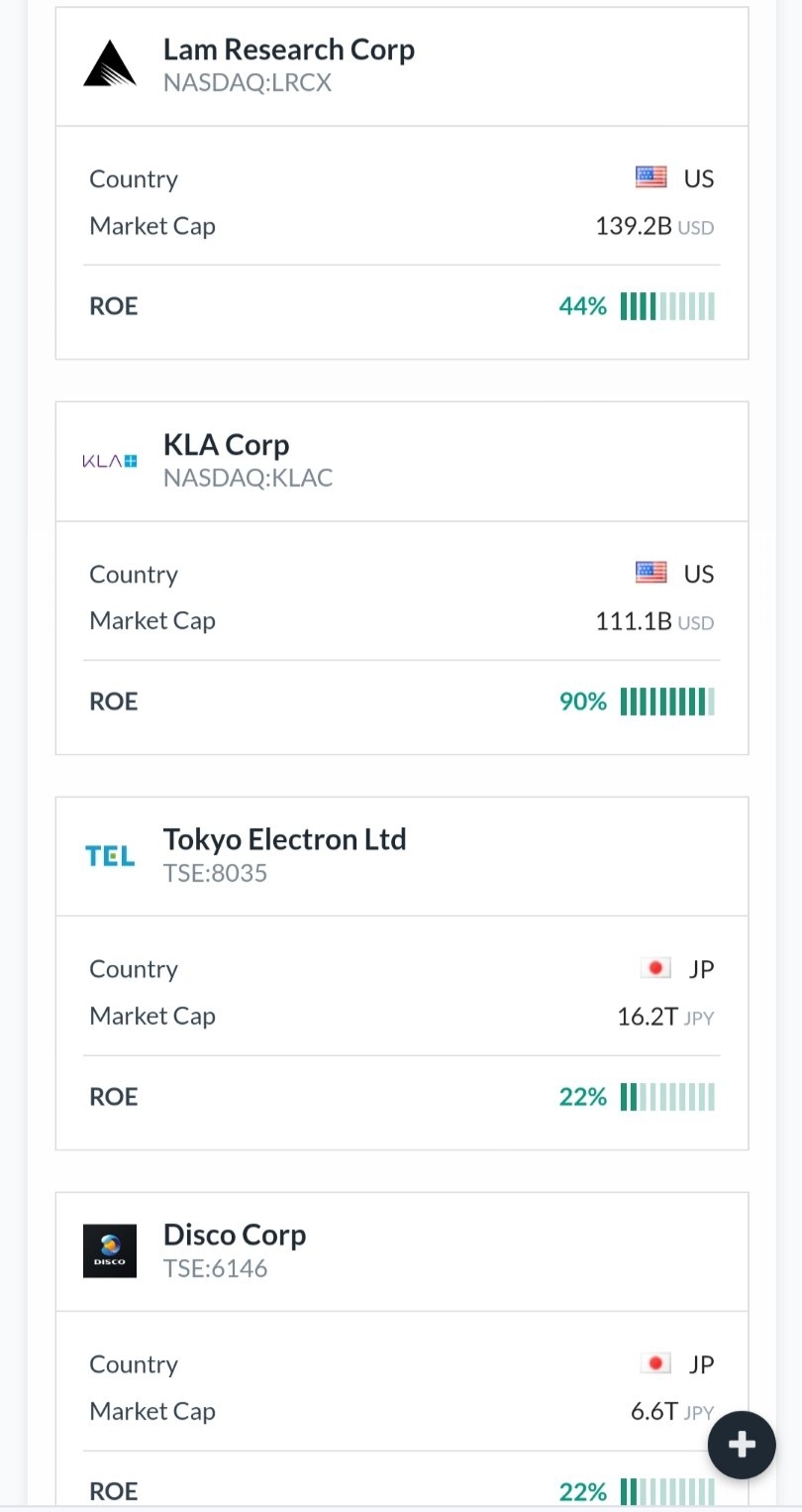The image size is (802, 1512).
Task: Open the Disco Corp company link
Action: [x=235, y=1235]
